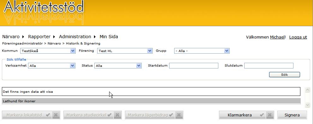Click Logga ut link
Screen dimensions: 313x124
tap(298, 37)
